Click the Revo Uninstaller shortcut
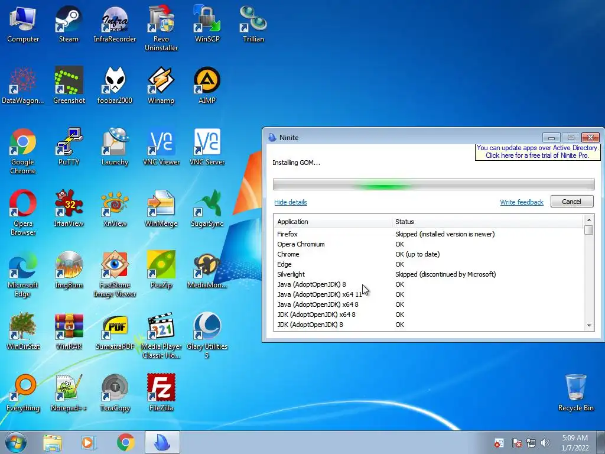 161,28
